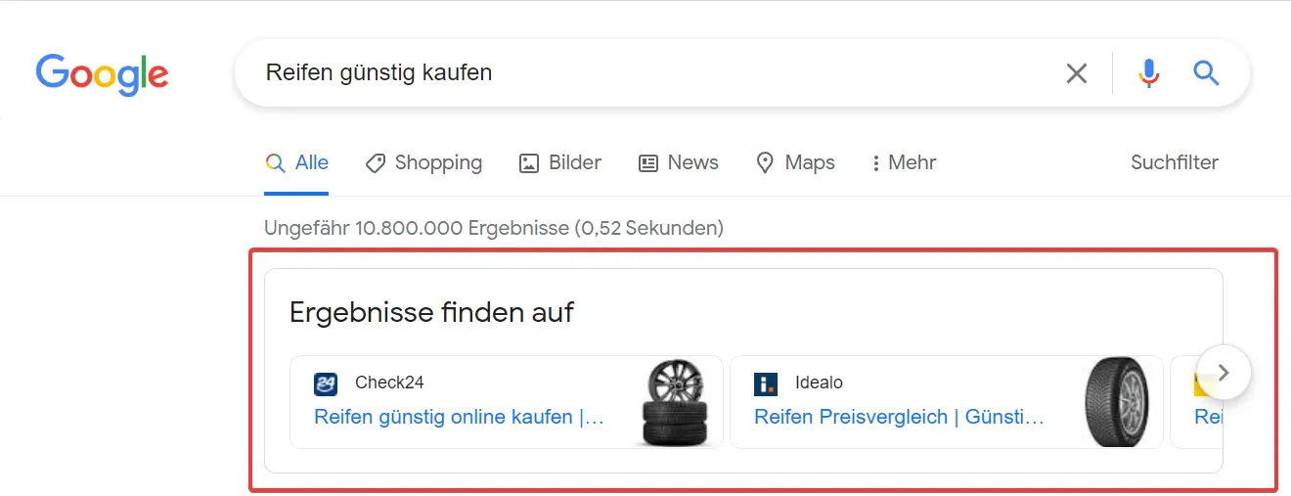This screenshot has height=496, width=1291.
Task: Go to the News tab
Action: tap(678, 163)
